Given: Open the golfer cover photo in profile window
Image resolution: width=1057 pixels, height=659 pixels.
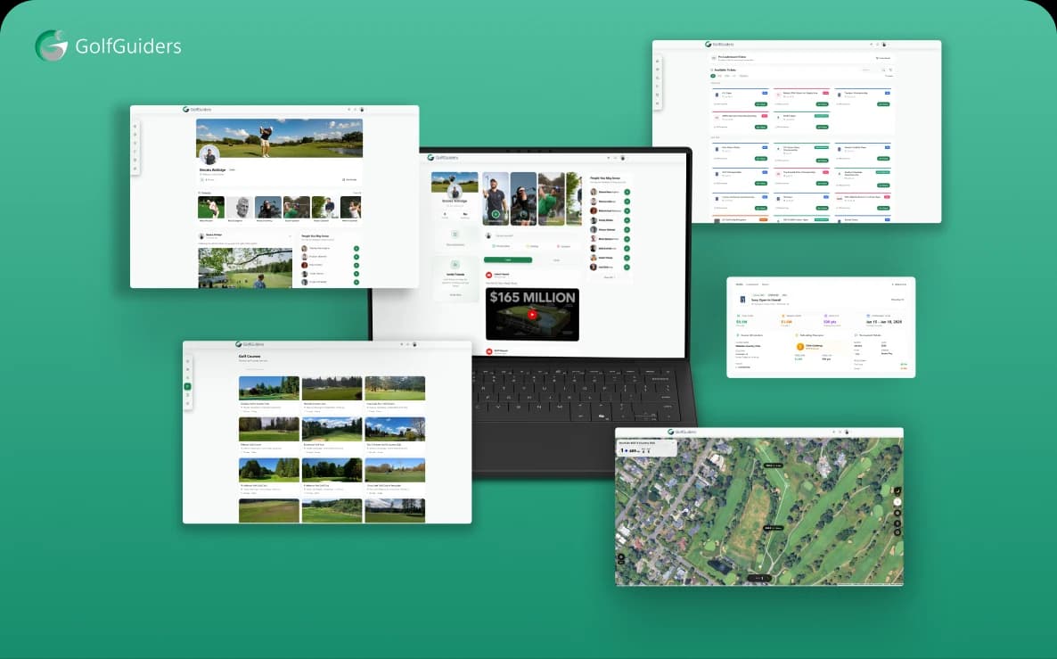Looking at the screenshot, I should click(x=279, y=138).
